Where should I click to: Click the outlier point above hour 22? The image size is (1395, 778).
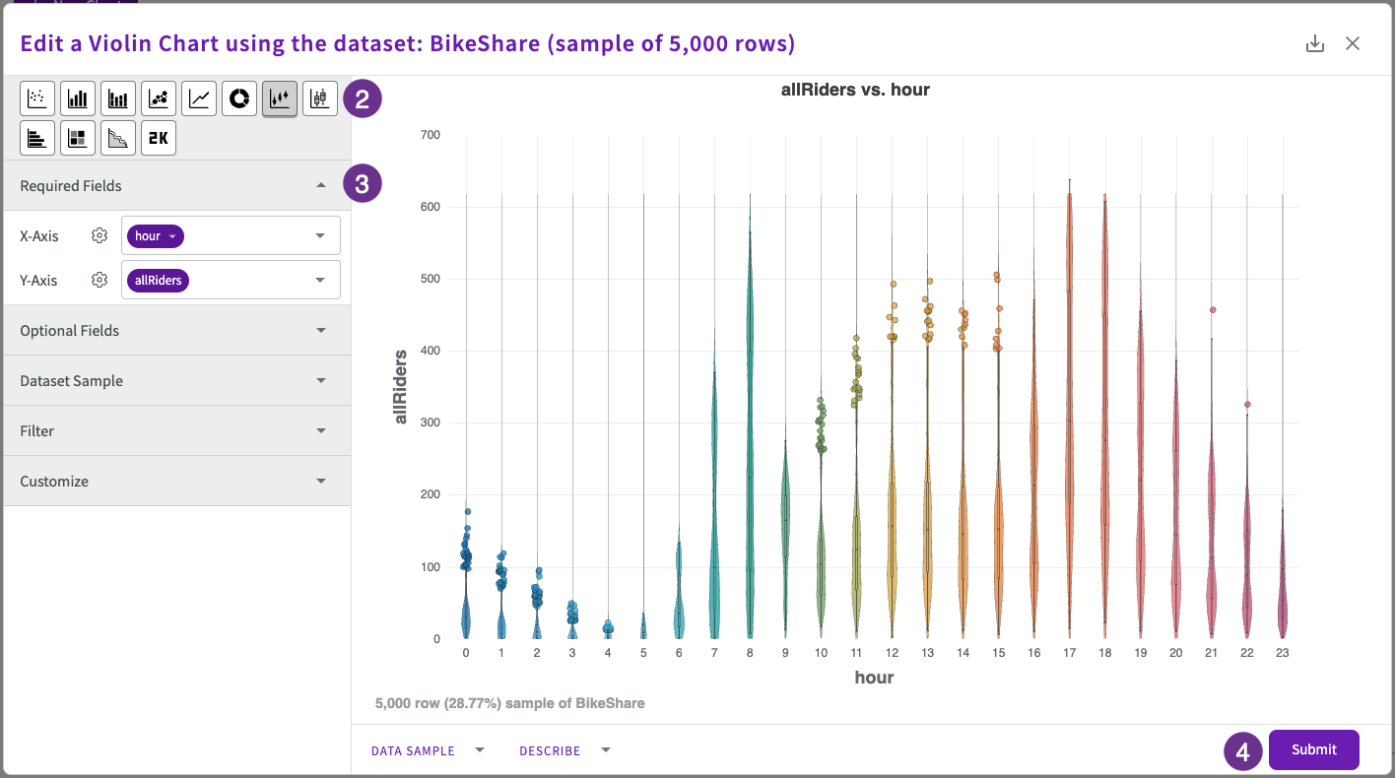coord(1247,404)
